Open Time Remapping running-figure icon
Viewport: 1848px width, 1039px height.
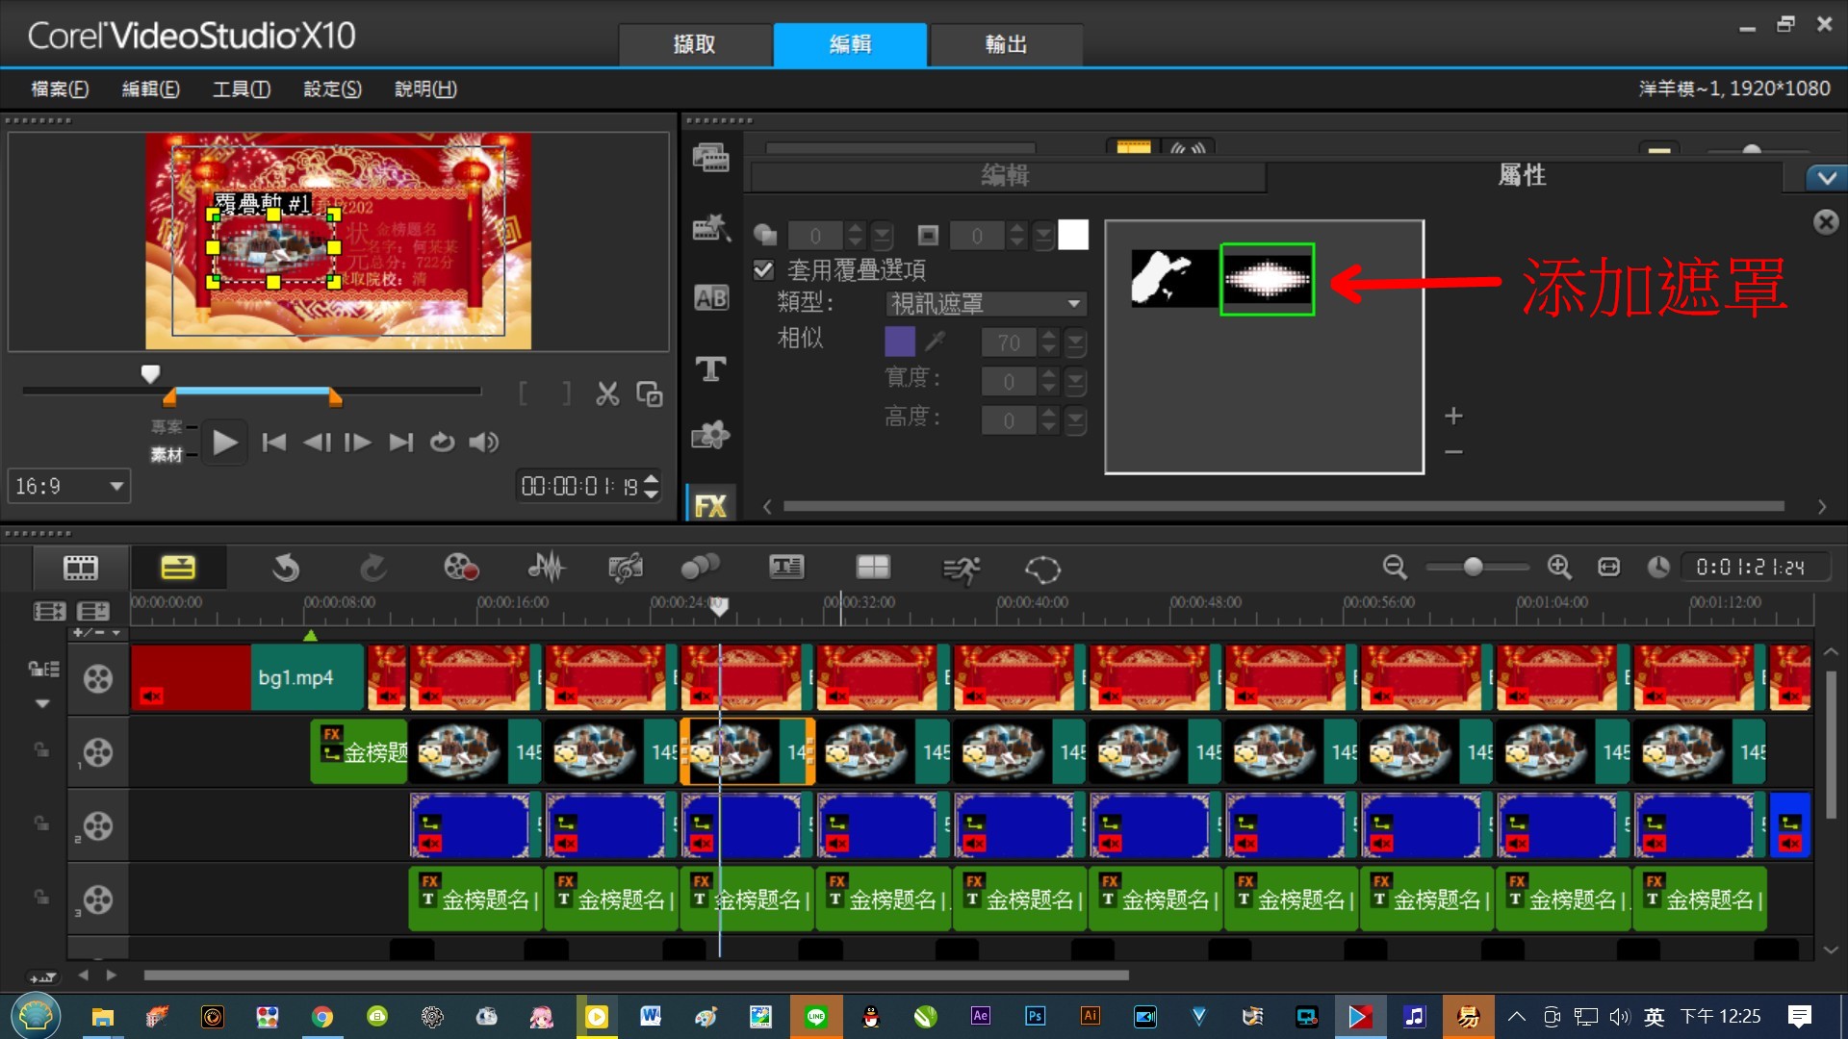coord(961,570)
